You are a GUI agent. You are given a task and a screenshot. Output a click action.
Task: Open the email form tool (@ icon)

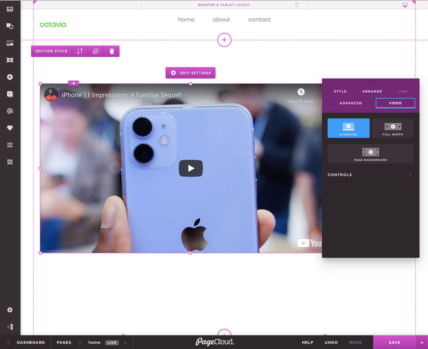click(10, 111)
